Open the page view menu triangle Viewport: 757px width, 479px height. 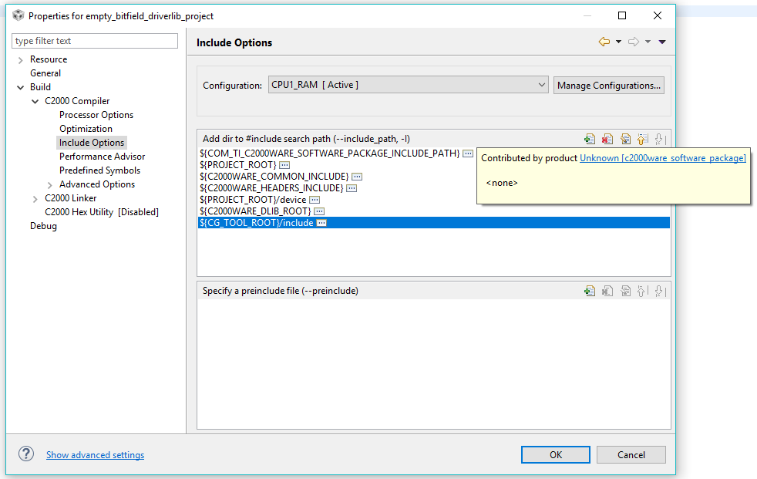(662, 42)
